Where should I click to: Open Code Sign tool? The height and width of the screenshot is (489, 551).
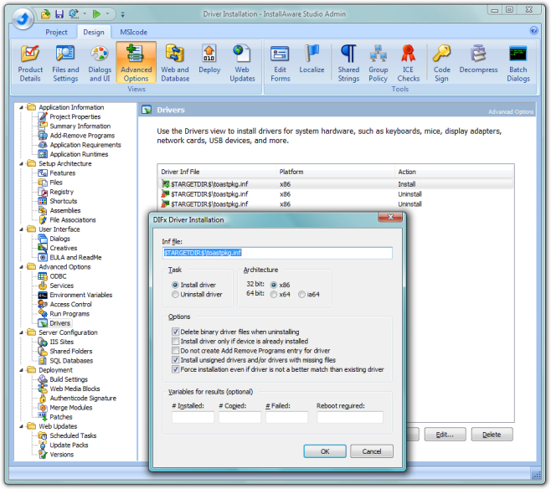[x=441, y=64]
